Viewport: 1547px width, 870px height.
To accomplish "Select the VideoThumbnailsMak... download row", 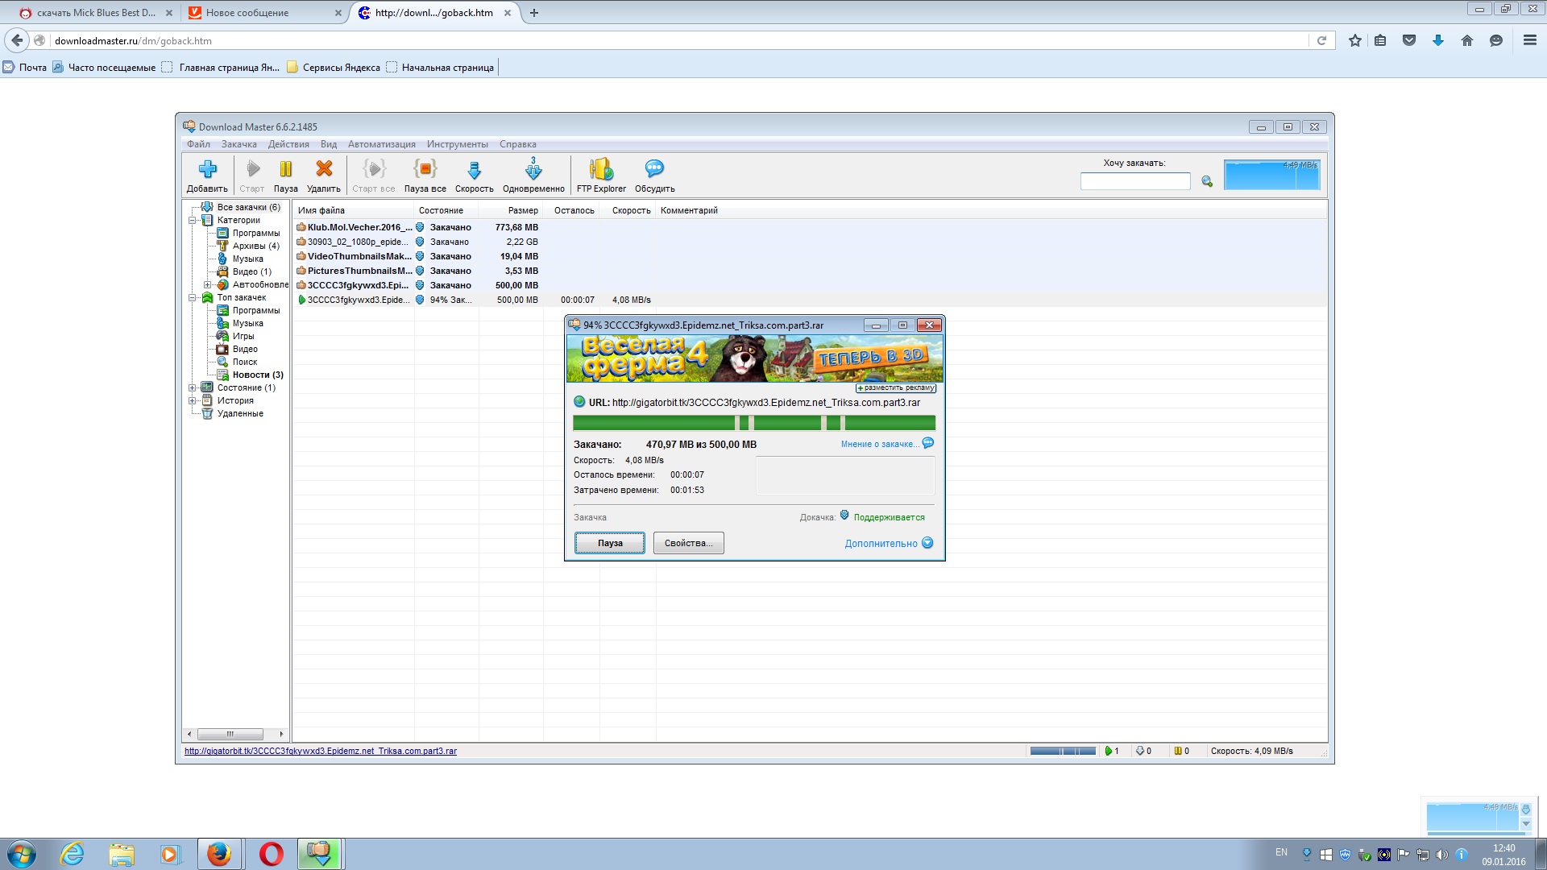I will (809, 256).
